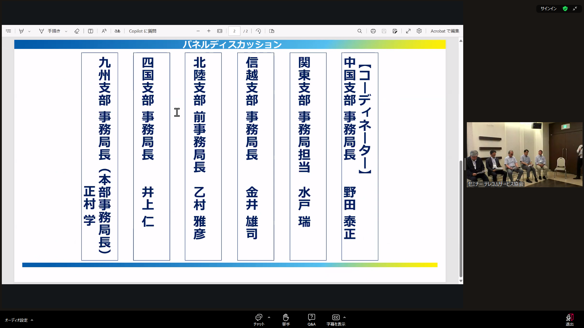Click the seminar speaker video thumbnail

(x=524, y=154)
